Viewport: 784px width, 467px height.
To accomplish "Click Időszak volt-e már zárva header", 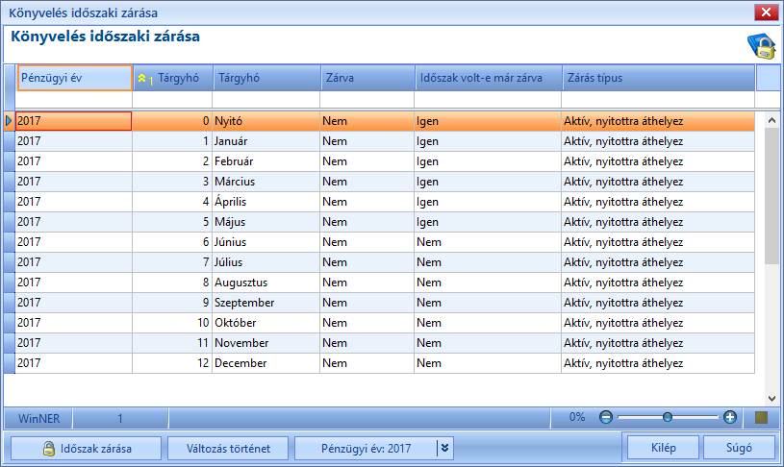I will (x=489, y=78).
